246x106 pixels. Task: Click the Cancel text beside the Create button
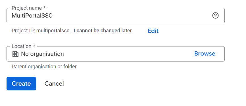(54, 84)
